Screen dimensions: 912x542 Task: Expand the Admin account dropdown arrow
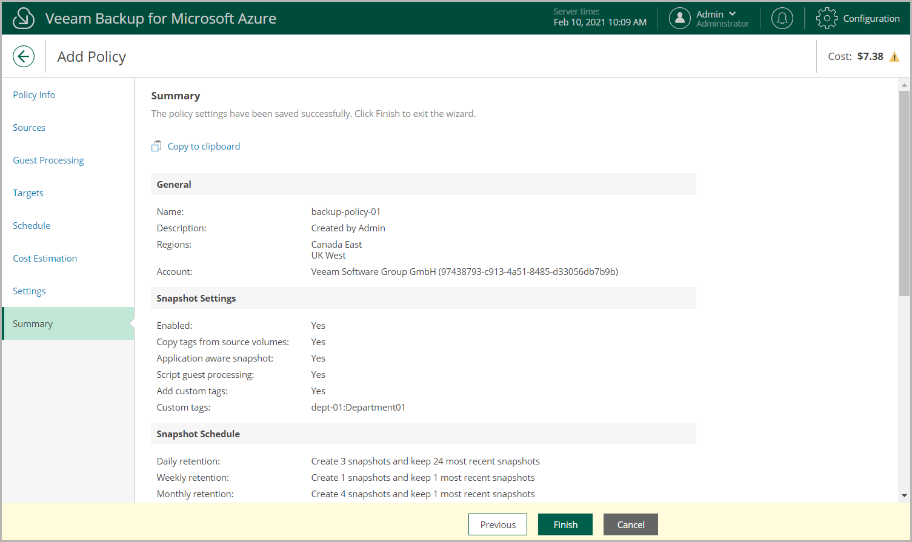tap(733, 14)
